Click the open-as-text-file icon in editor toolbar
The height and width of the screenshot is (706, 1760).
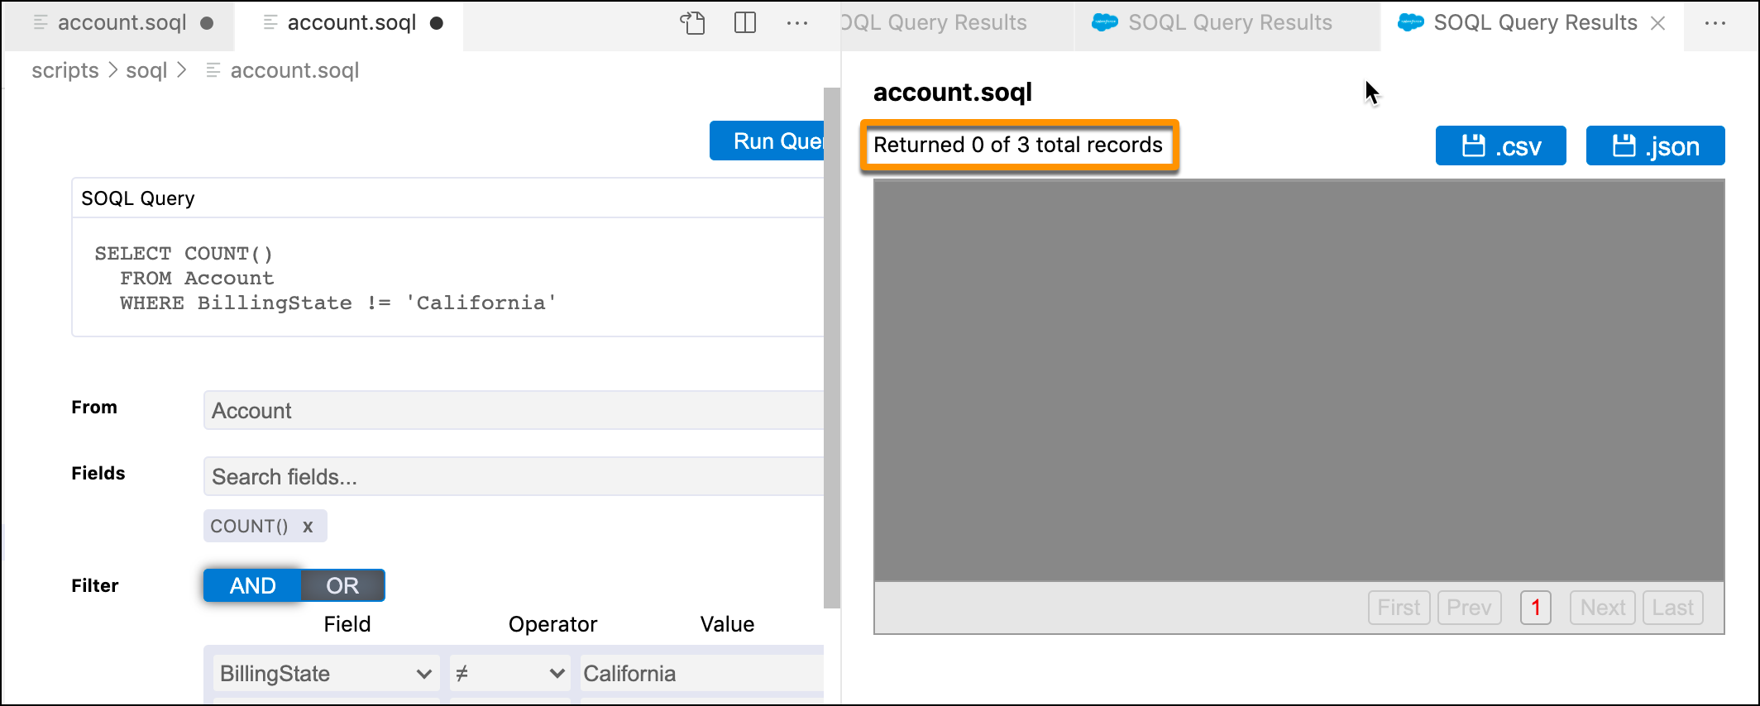click(692, 23)
